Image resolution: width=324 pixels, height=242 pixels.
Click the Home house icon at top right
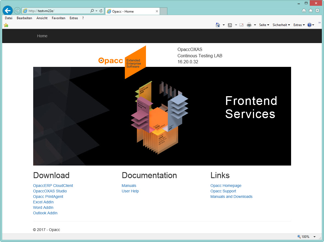pos(304,10)
